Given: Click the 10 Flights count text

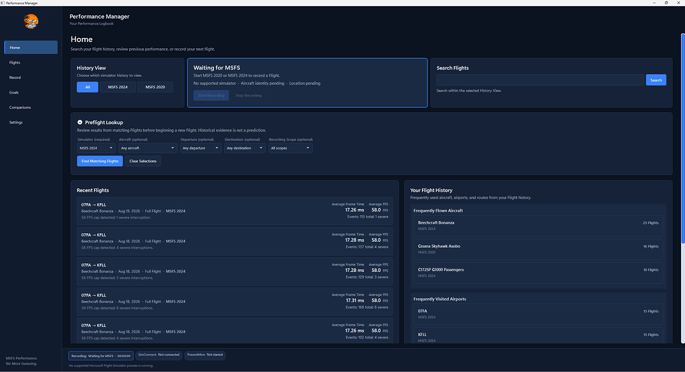Looking at the screenshot, I should click(x=650, y=270).
